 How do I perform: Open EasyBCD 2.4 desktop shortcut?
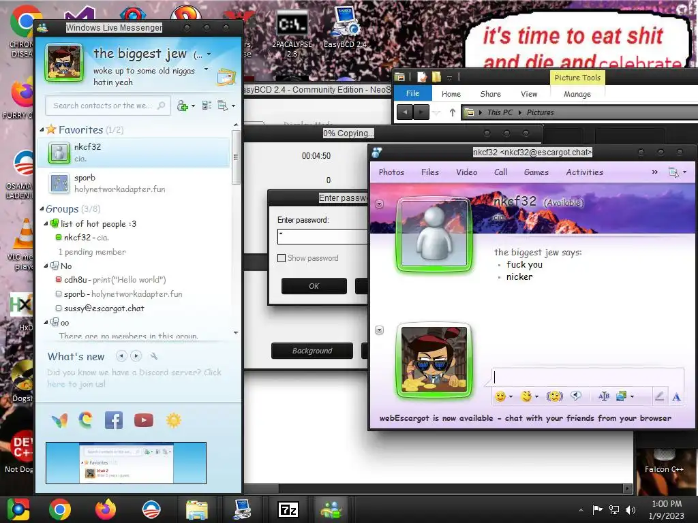pos(344,27)
